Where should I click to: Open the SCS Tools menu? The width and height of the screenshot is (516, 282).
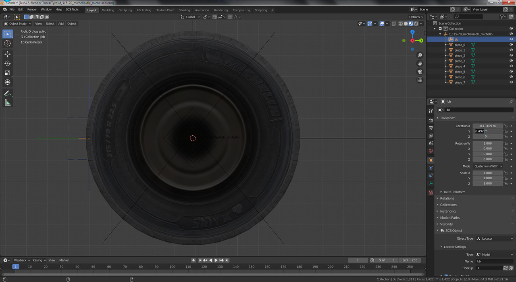click(x=72, y=9)
